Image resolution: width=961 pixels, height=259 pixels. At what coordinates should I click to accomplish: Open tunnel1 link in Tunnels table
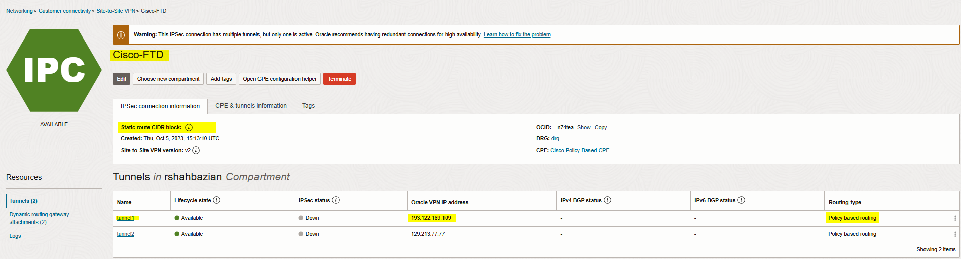(125, 218)
